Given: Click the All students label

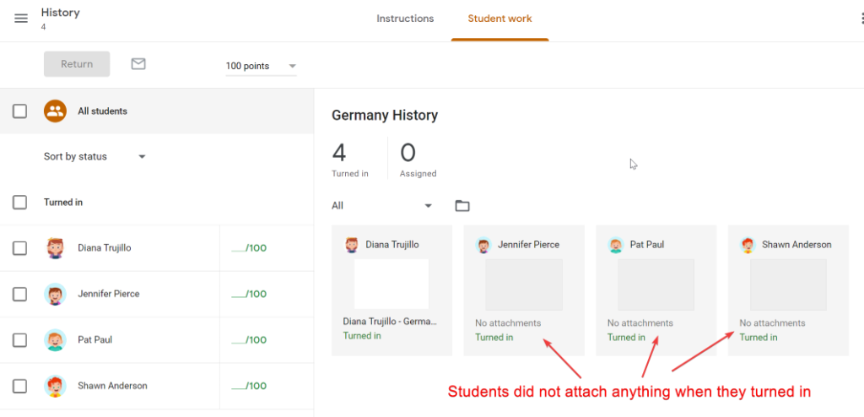Looking at the screenshot, I should (102, 111).
